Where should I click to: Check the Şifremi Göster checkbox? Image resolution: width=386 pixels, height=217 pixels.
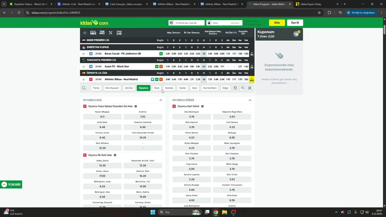(x=246, y=24)
